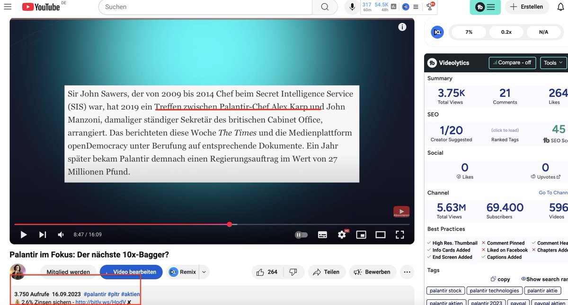568x305 pixels.
Task: Open the #aktien hashtag link
Action: tap(130, 294)
